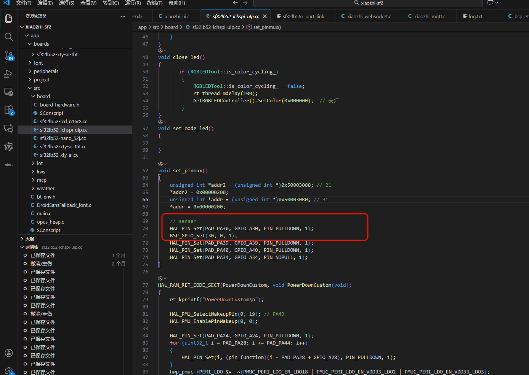Click set_pinmux() in the breadcrumb
The height and width of the screenshot is (375, 529).
click(267, 27)
